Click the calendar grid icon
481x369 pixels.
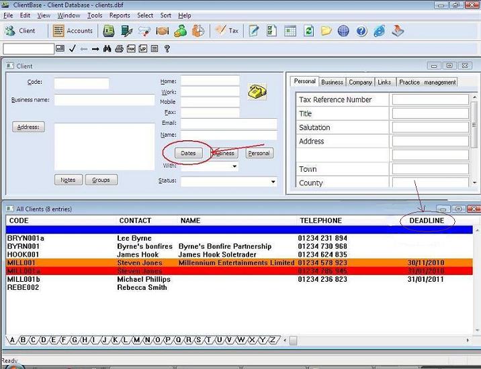(x=290, y=31)
